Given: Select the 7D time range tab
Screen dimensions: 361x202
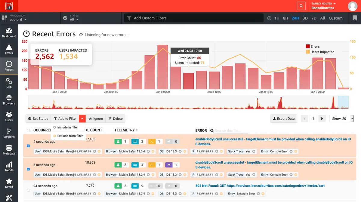Looking at the screenshot, I should (314, 18).
